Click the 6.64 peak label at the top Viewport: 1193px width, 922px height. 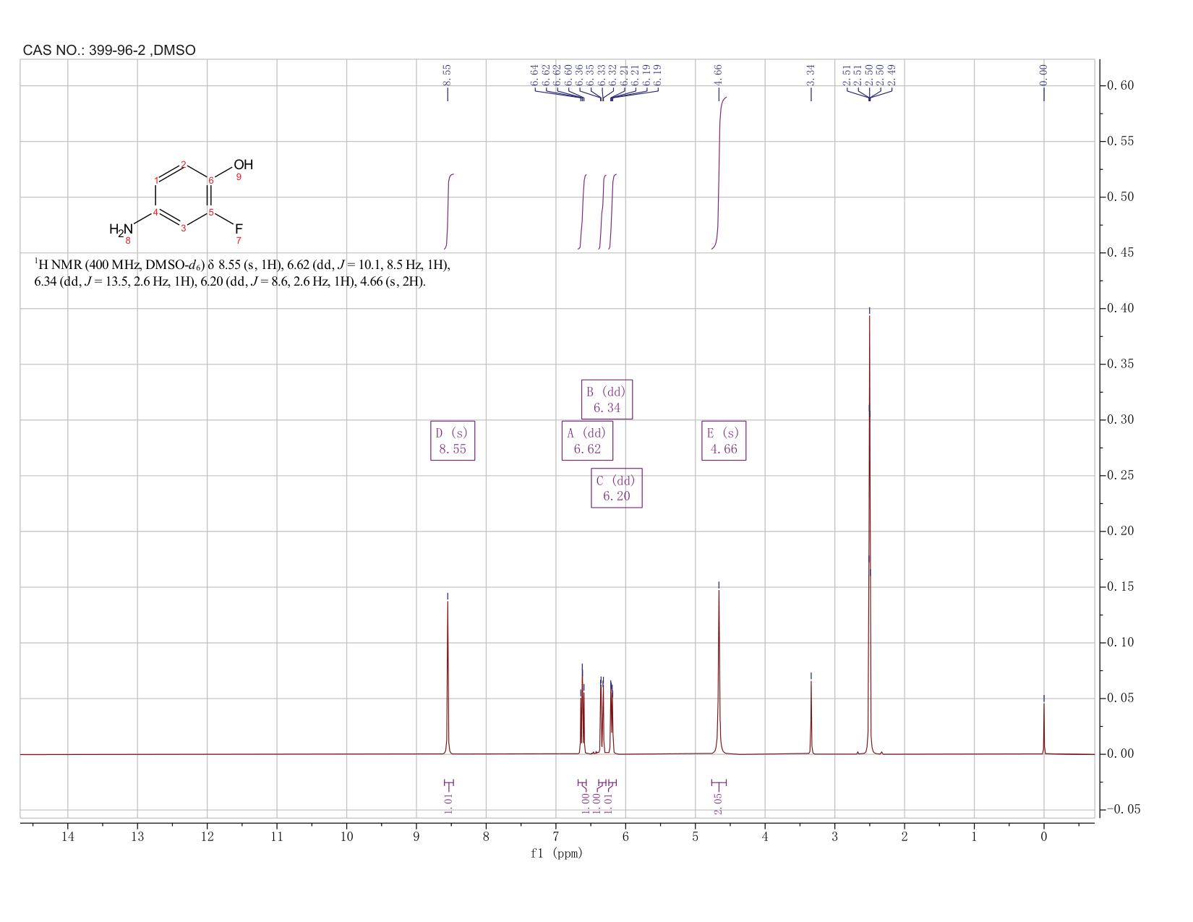535,74
